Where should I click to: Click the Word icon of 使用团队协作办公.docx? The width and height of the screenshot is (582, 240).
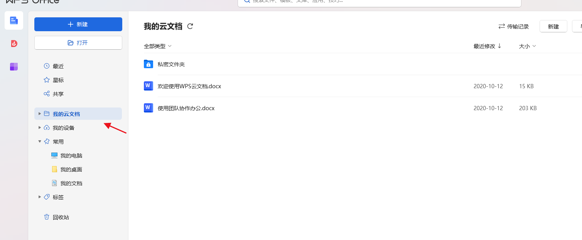pyautogui.click(x=148, y=108)
